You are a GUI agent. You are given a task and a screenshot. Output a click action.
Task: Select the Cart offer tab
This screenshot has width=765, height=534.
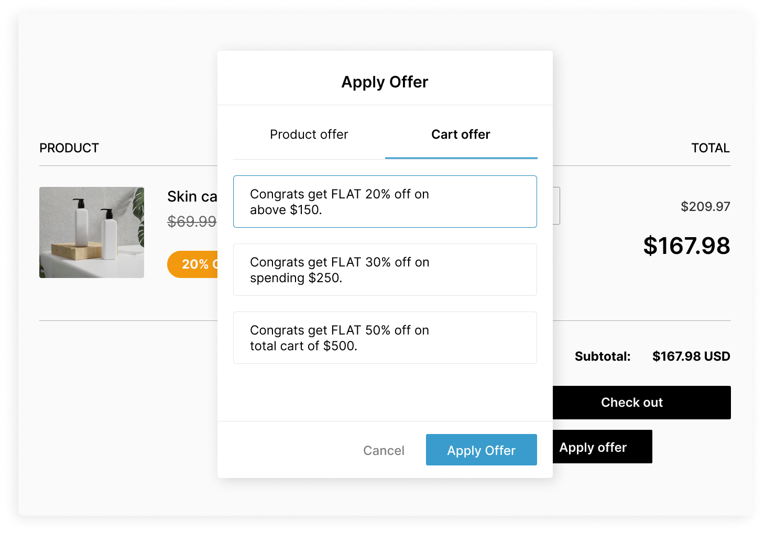461,135
